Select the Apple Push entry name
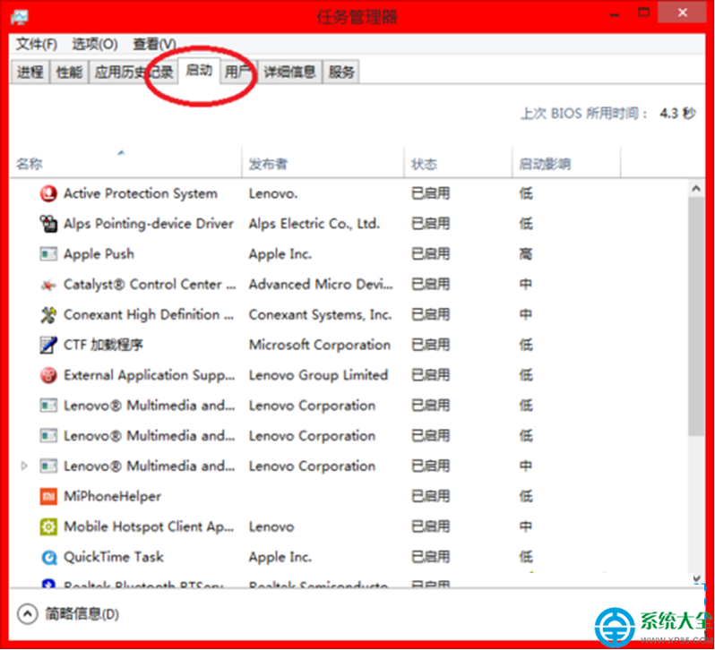 point(99,253)
